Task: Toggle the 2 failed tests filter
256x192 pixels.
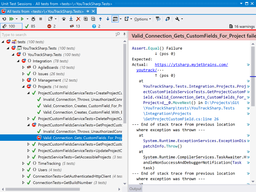Action: [x=52, y=26]
